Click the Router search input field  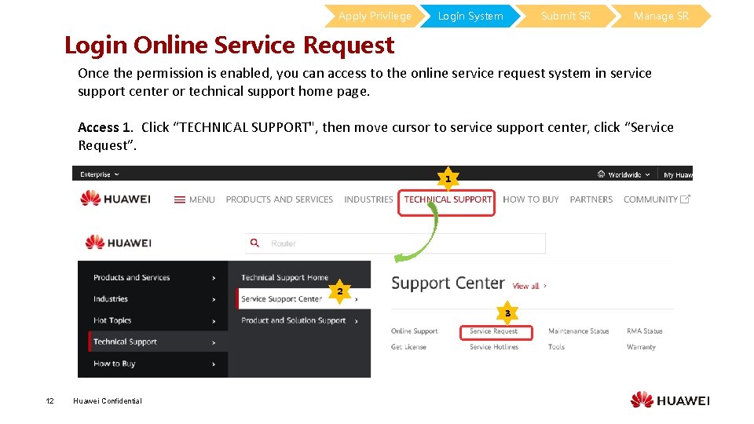coord(395,243)
